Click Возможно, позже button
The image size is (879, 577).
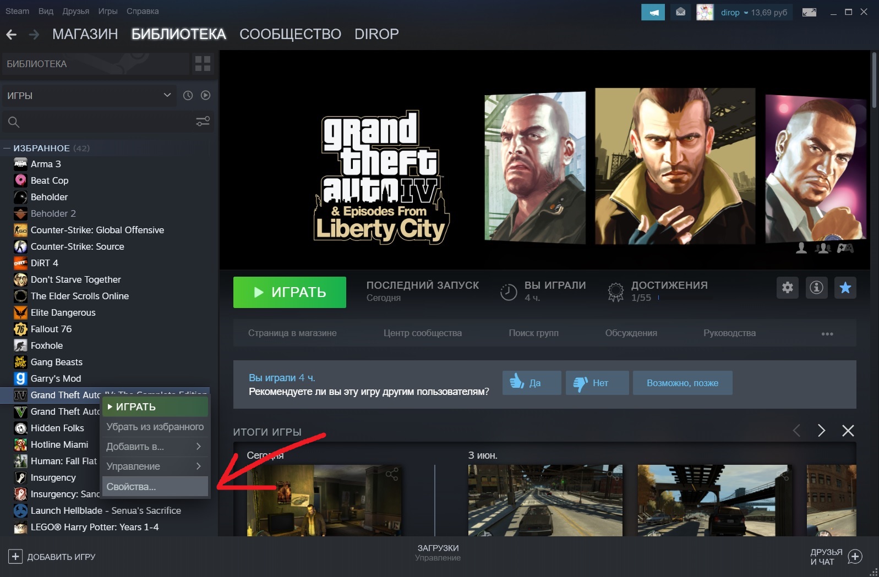pyautogui.click(x=683, y=383)
